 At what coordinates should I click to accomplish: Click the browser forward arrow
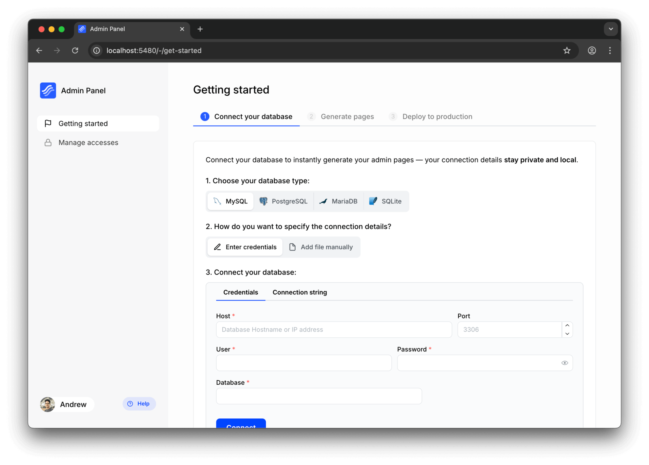click(57, 51)
